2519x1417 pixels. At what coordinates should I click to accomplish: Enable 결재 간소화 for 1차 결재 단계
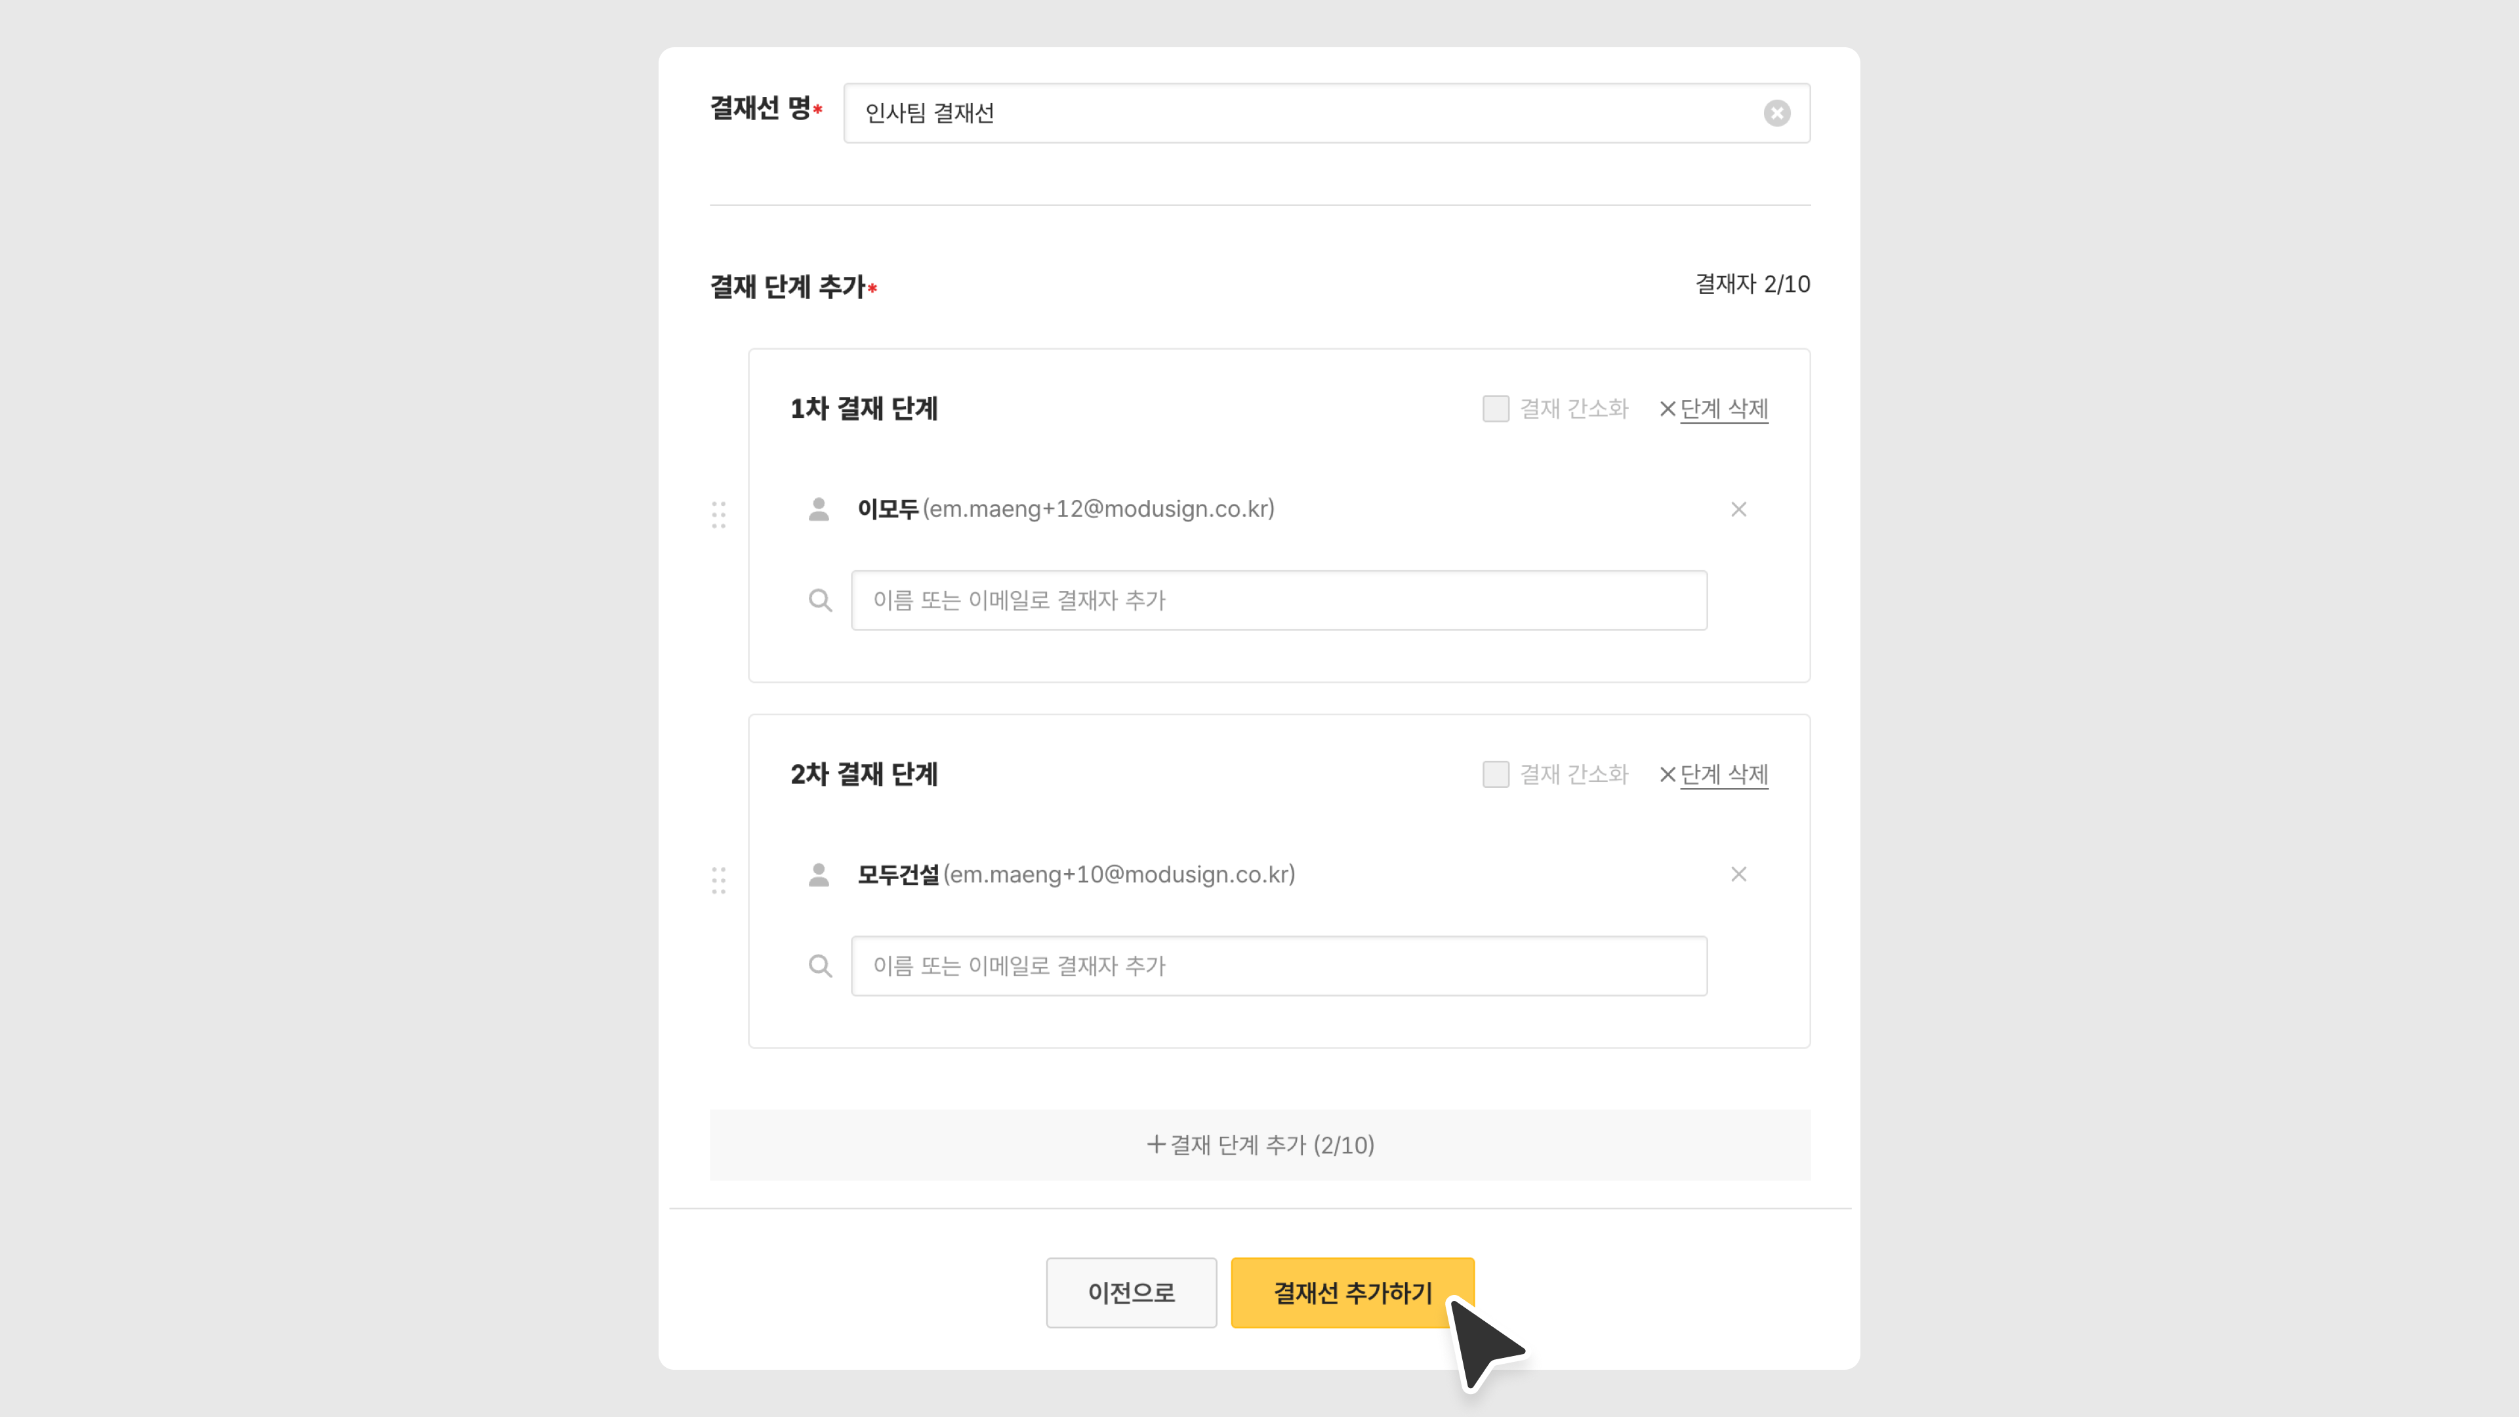1495,409
